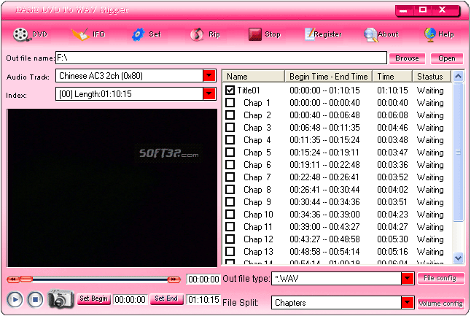Screen dimensions: 471x316
Task: Play the preview video
Action: coord(15,300)
